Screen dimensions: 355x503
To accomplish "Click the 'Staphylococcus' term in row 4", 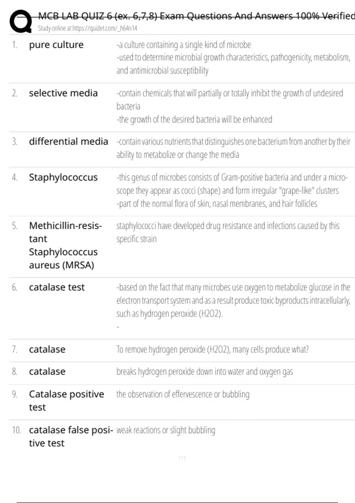I will coord(63,177).
